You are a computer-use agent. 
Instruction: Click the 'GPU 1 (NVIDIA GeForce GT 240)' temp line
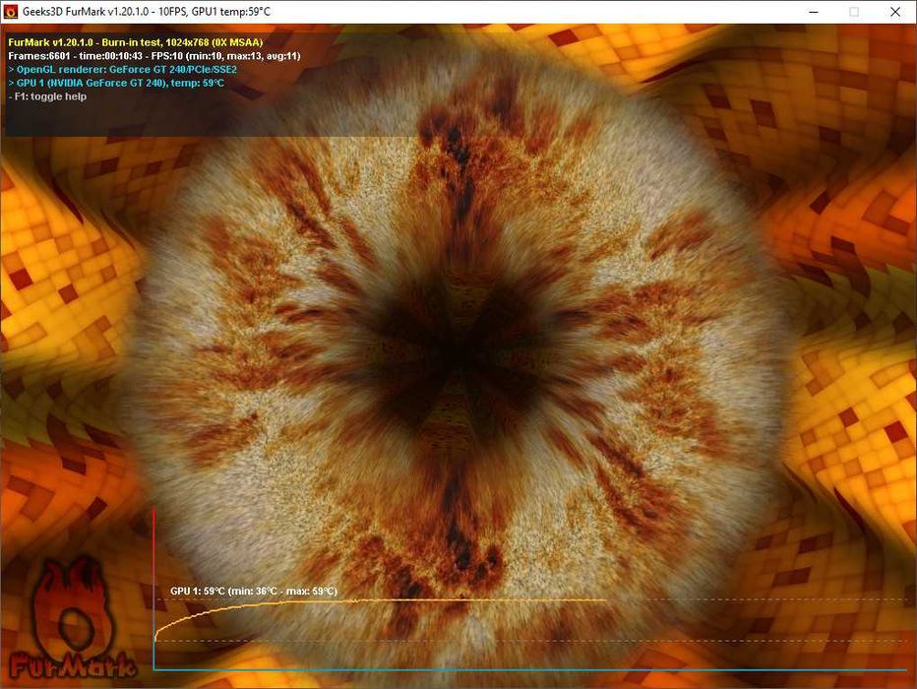coord(116,83)
